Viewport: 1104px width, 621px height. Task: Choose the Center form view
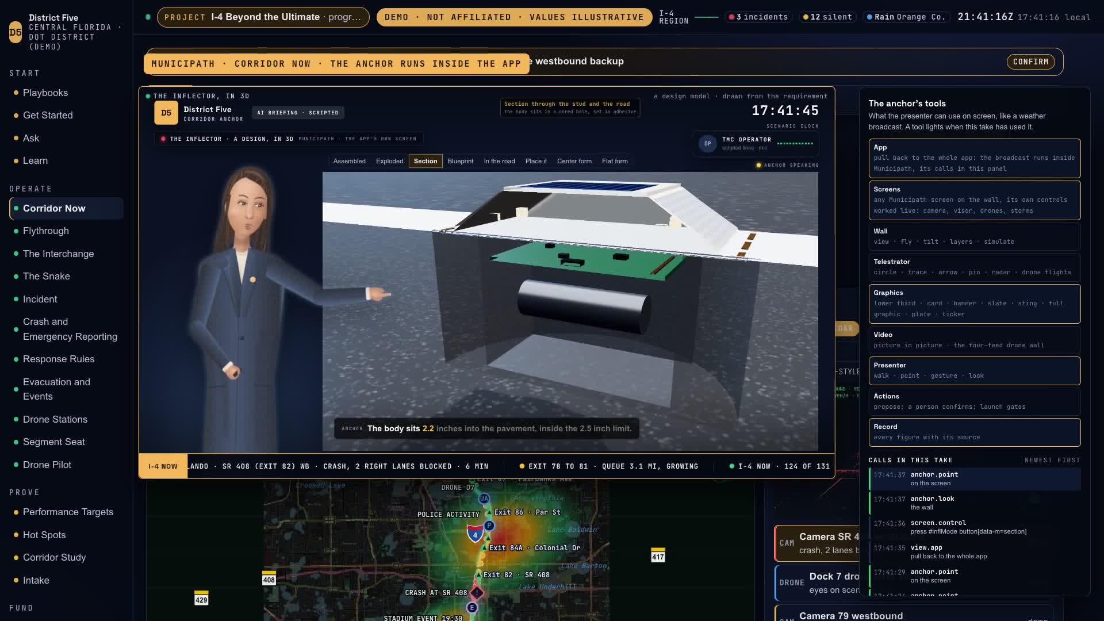tap(574, 161)
